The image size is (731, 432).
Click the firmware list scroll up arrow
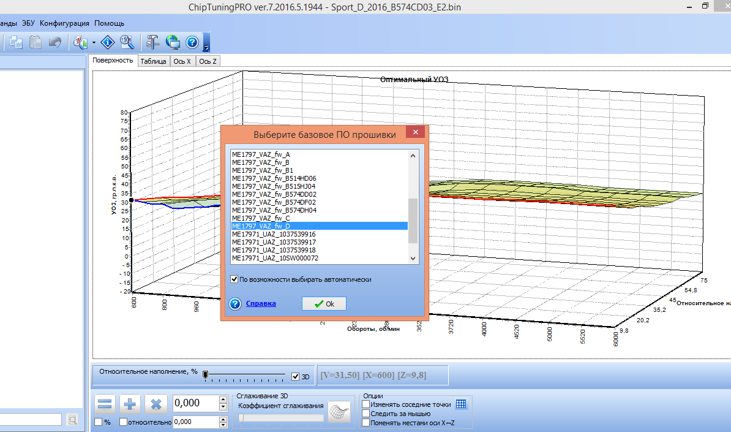pos(413,156)
